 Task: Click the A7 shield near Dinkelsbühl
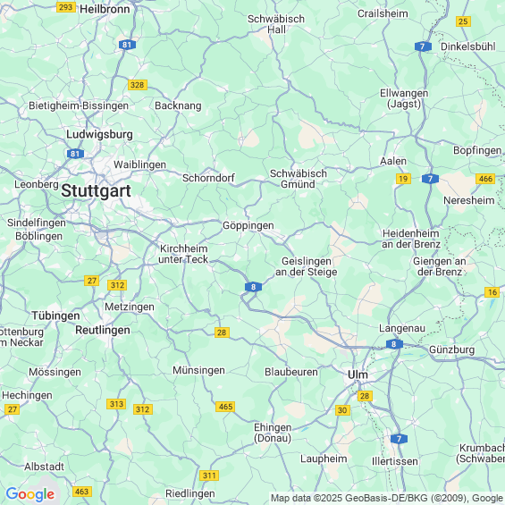point(423,46)
